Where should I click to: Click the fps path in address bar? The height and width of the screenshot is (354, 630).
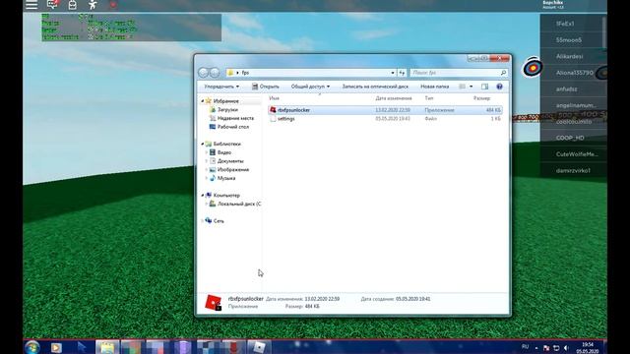click(x=245, y=73)
